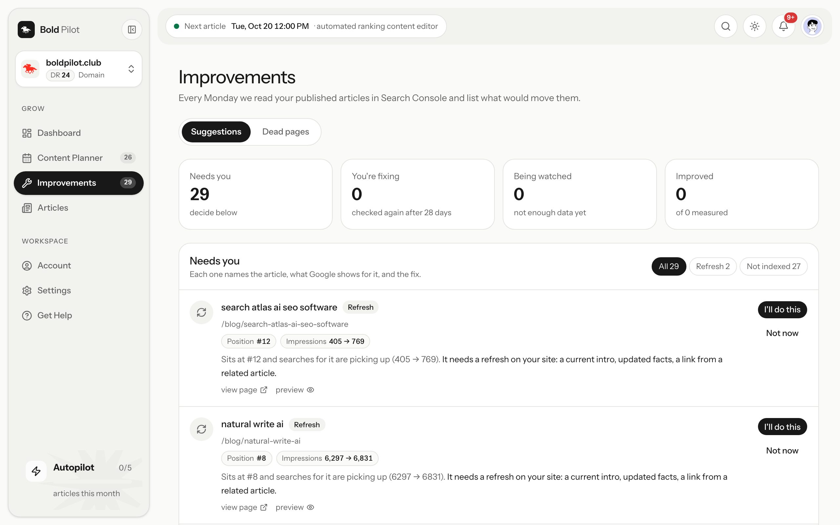Click I'll do this for search atlas article
The width and height of the screenshot is (840, 525).
coord(782,310)
